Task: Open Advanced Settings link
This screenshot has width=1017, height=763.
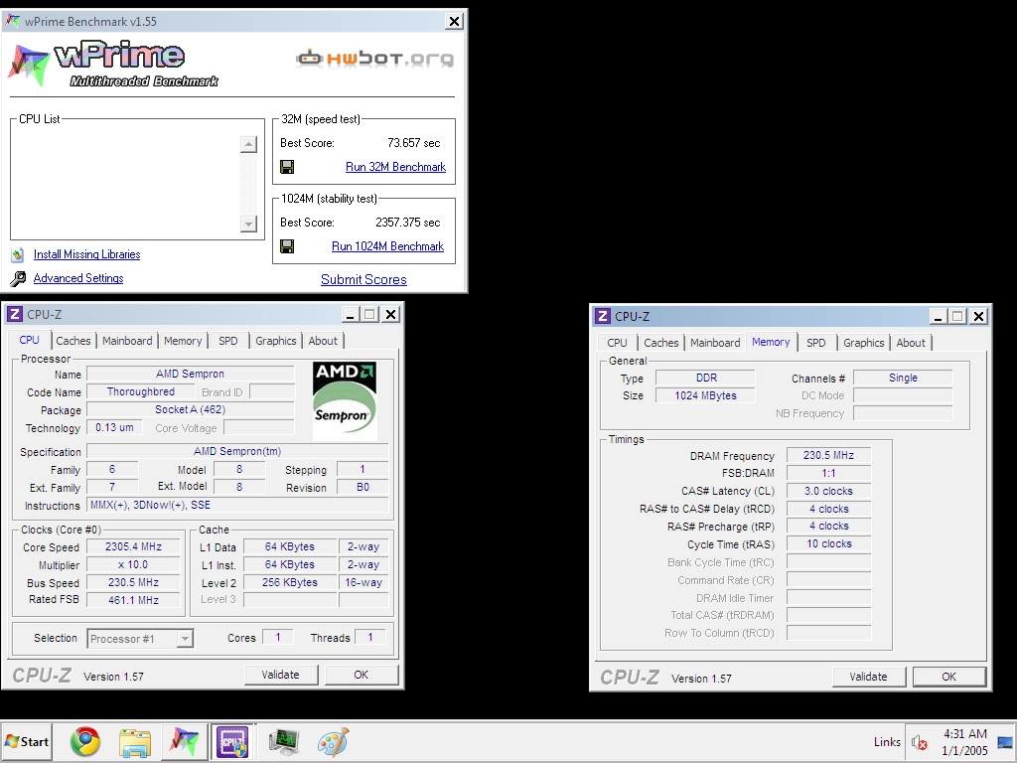Action: coord(78,278)
